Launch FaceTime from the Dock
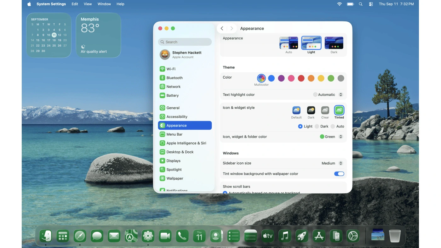 [165, 236]
